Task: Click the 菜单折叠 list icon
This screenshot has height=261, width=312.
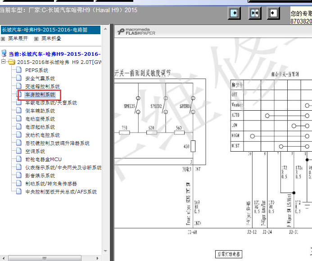Action: (x=36, y=39)
